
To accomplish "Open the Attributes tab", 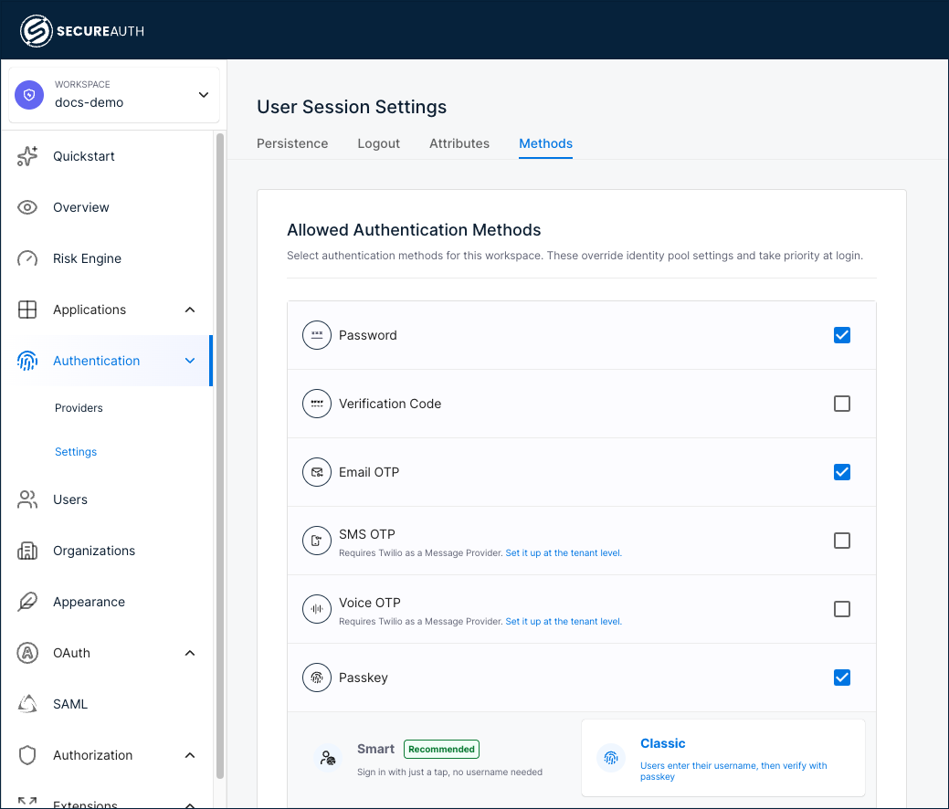I will (459, 143).
